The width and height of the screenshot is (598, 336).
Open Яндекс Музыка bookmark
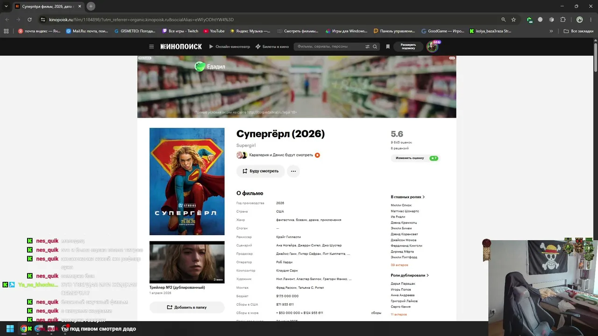[x=250, y=31]
